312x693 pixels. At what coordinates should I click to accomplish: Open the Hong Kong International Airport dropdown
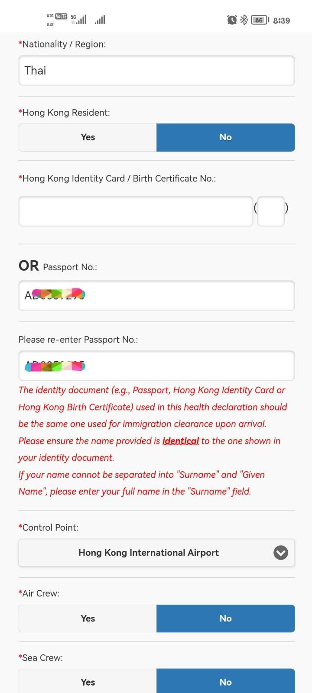[156, 553]
